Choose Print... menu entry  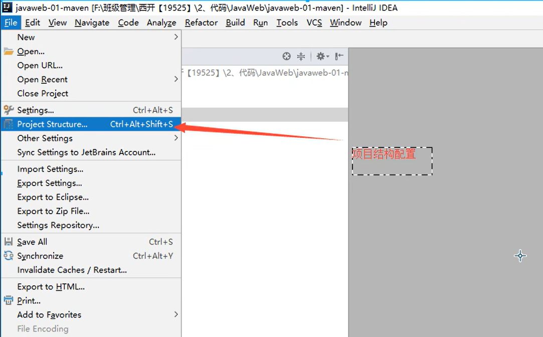pos(91,300)
